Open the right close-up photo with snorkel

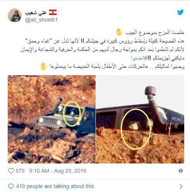tap(140, 119)
